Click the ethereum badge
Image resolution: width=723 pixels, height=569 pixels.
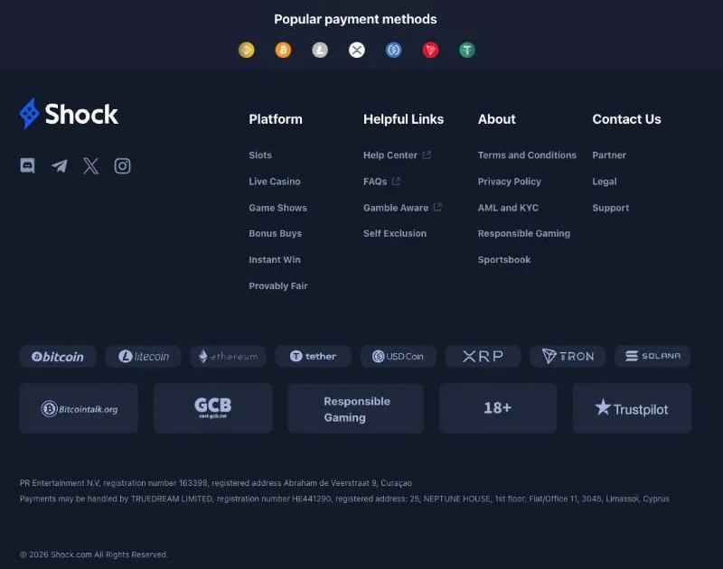pyautogui.click(x=229, y=356)
